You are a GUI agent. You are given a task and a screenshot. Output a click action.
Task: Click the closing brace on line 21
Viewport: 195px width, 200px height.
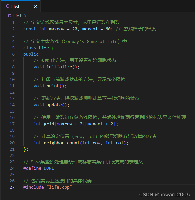25,149
